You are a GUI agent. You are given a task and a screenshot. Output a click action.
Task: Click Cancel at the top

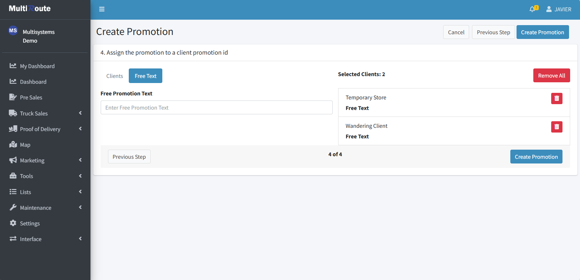pyautogui.click(x=456, y=32)
